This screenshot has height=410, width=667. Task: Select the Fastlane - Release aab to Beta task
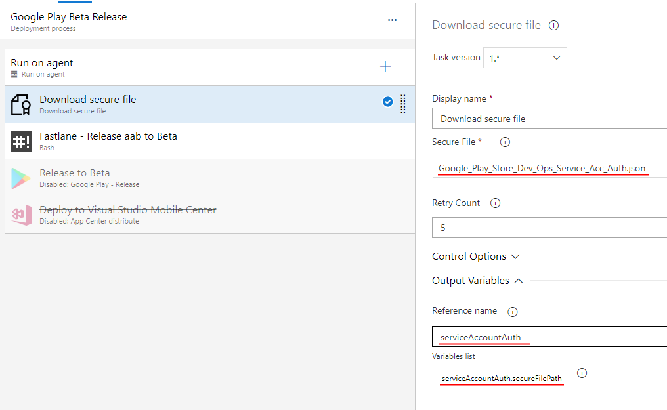[x=209, y=141]
